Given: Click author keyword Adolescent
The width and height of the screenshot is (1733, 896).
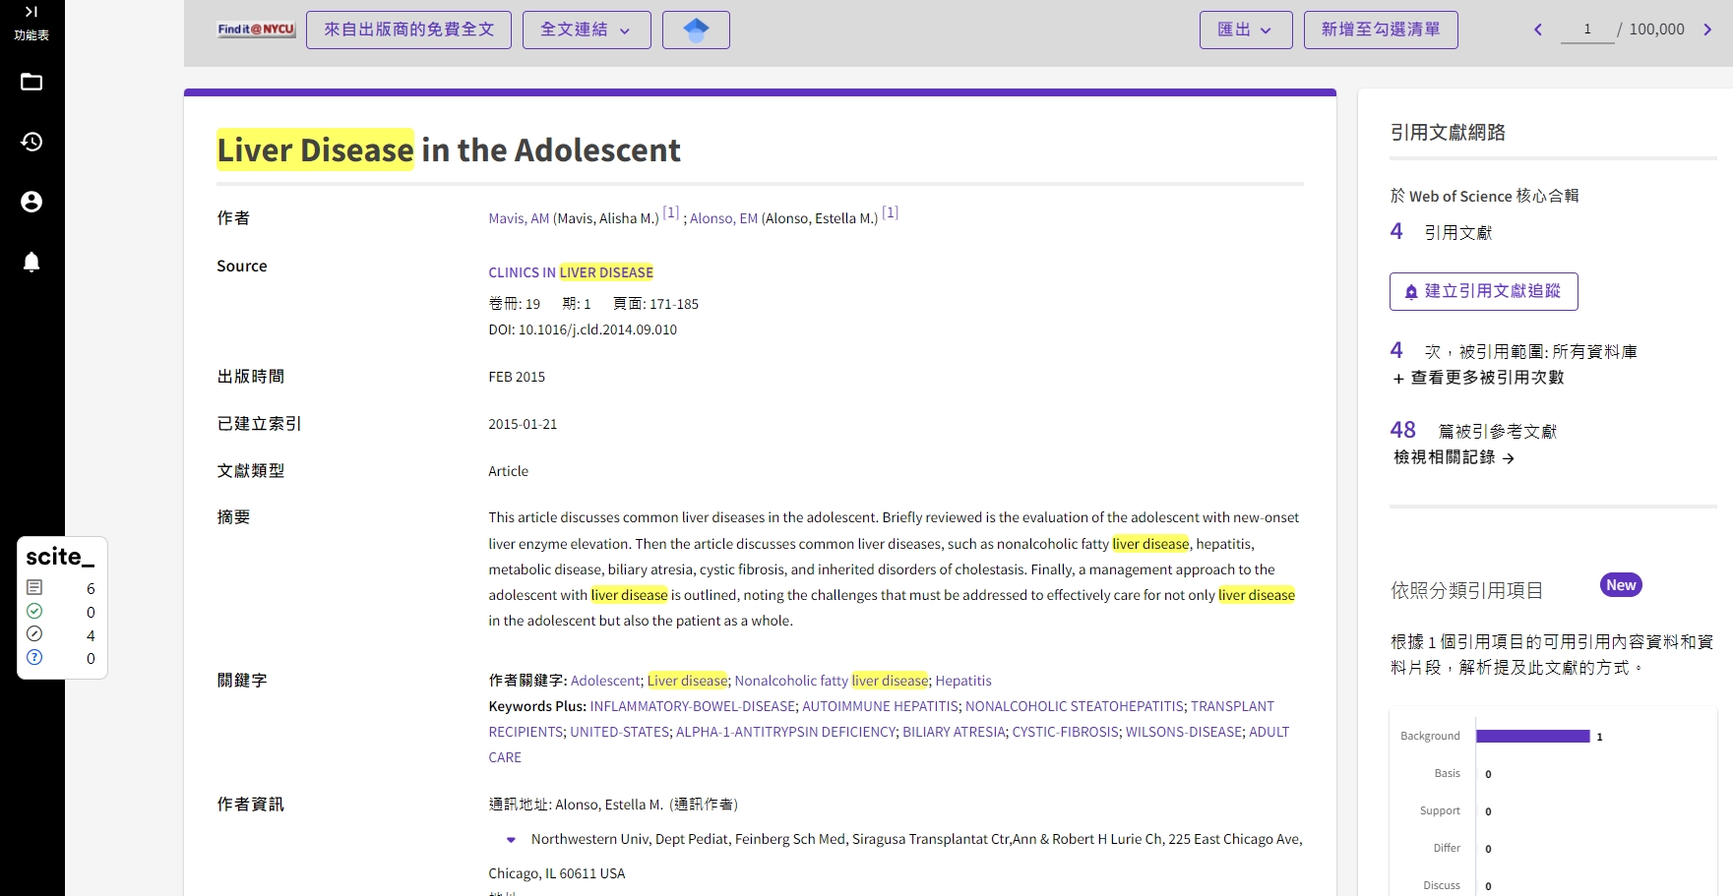Looking at the screenshot, I should (x=605, y=681).
